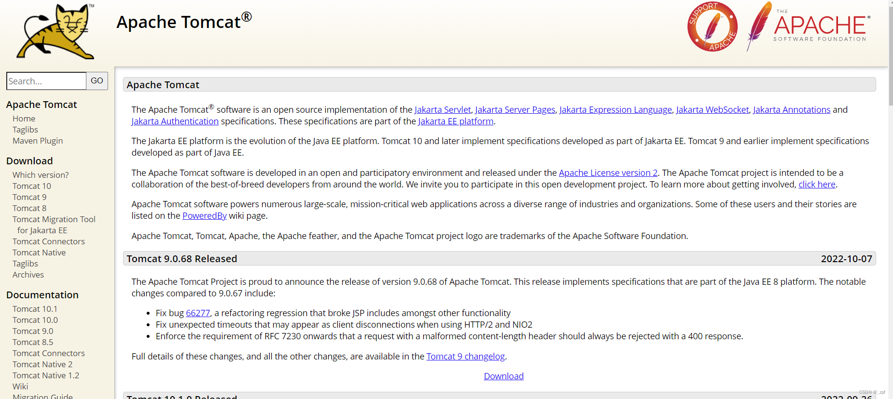Viewport: 893px width, 399px height.
Task: Click the Tomcat cat logo
Action: (x=55, y=31)
